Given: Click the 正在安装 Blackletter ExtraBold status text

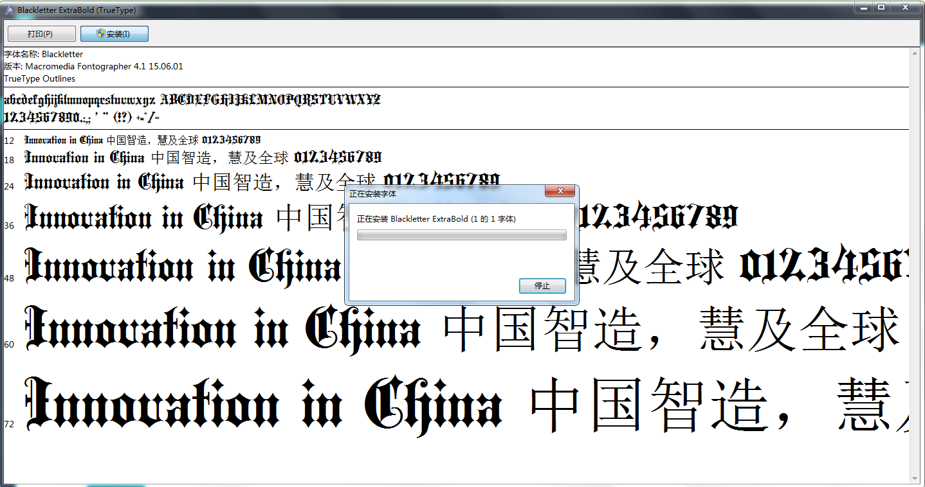Looking at the screenshot, I should point(436,219).
